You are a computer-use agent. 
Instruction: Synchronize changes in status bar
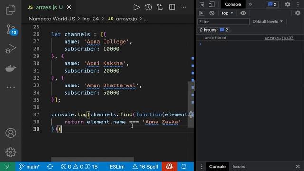50,167
